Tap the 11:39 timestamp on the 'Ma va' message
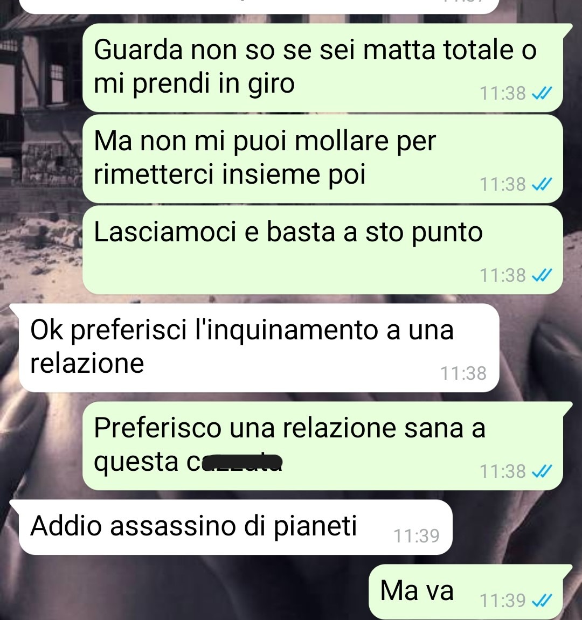This screenshot has width=582, height=620. (502, 601)
